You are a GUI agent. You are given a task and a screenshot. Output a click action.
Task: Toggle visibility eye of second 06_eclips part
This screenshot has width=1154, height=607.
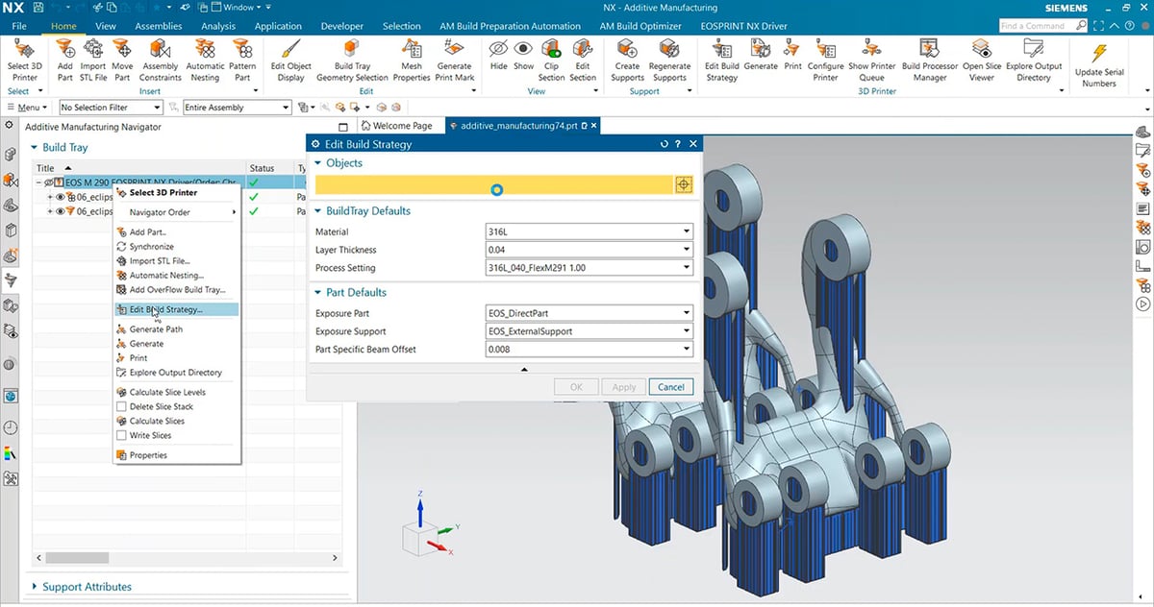pyautogui.click(x=60, y=211)
